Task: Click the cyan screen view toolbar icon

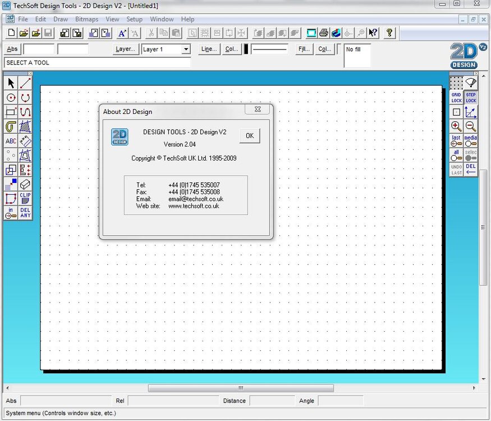Action: tap(311, 33)
